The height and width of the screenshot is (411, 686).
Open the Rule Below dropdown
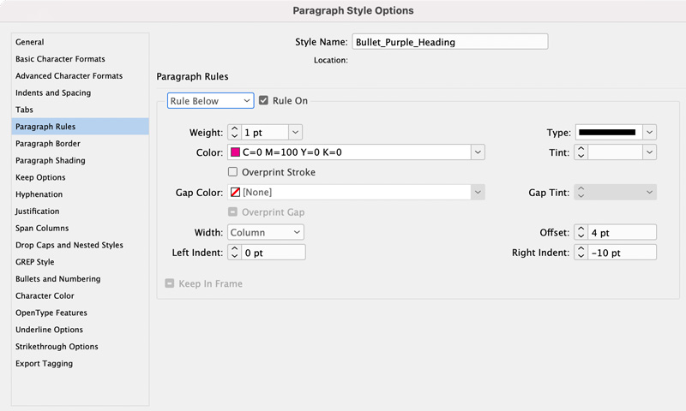tap(210, 101)
